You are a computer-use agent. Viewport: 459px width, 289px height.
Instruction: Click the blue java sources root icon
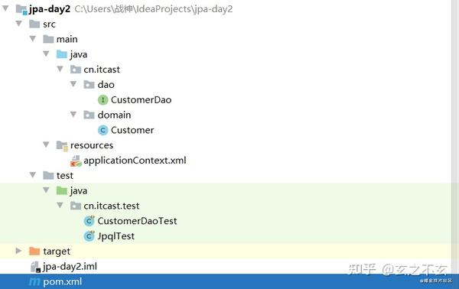[x=62, y=54]
